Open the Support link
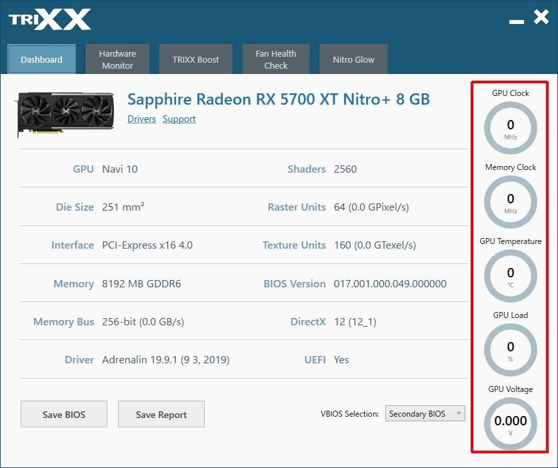558x468 pixels. click(x=179, y=119)
